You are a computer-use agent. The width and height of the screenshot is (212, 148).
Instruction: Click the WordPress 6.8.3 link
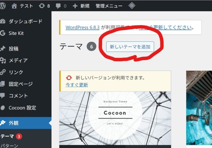pos(83,28)
